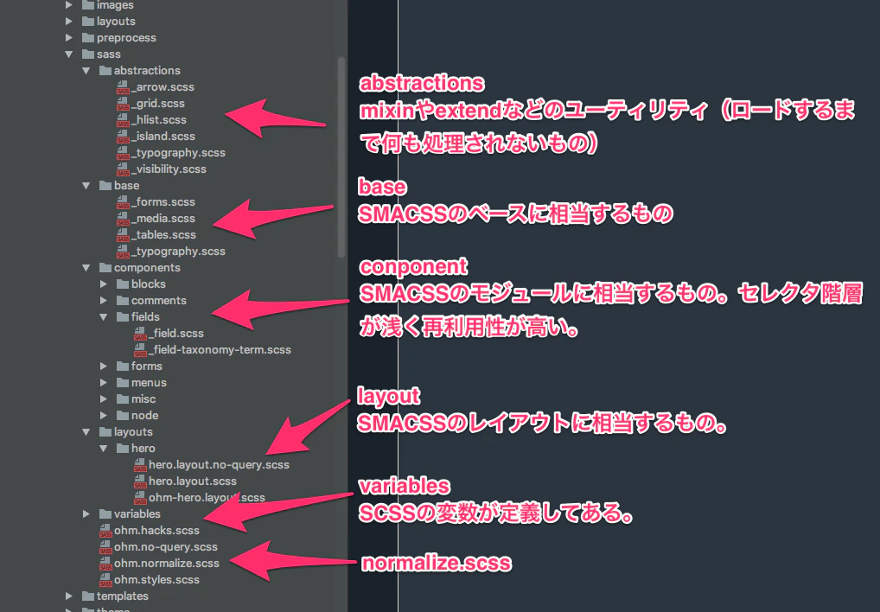Click the SASS icon of ohm.no-query.scss
The image size is (880, 612).
[105, 547]
